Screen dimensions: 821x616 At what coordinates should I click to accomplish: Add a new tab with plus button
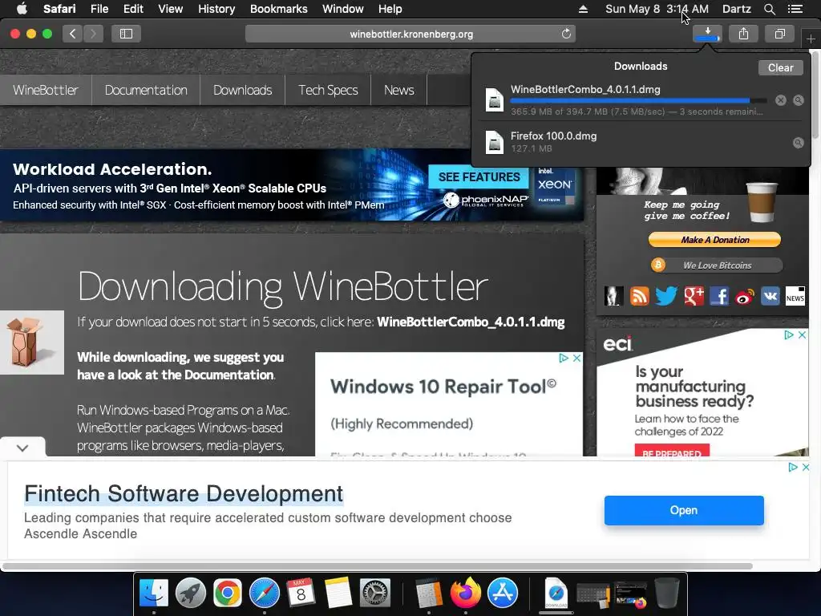[811, 38]
